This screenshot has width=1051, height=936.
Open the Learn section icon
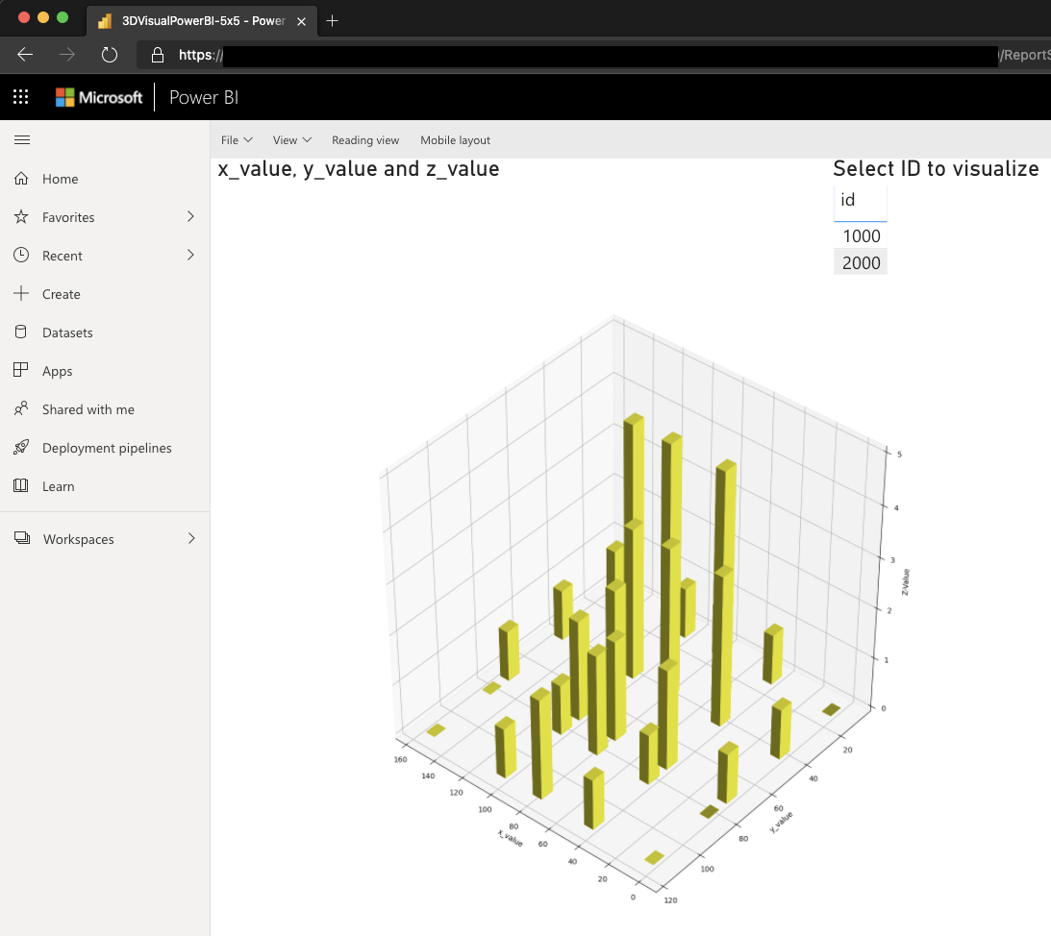click(x=21, y=486)
